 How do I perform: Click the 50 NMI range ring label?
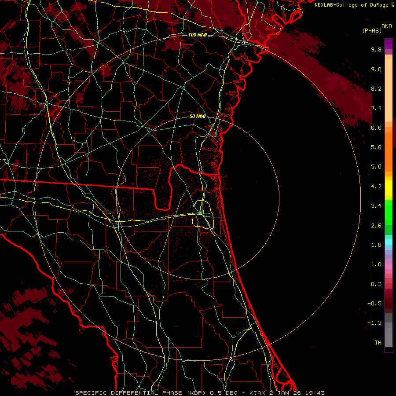coord(198,117)
